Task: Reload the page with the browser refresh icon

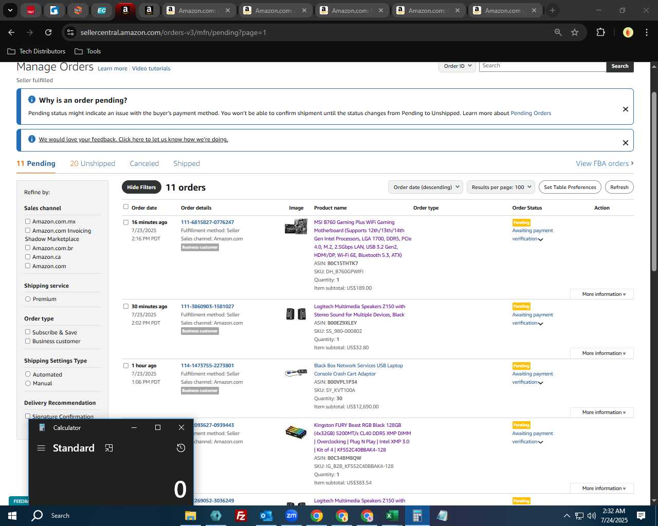Action: tap(48, 32)
